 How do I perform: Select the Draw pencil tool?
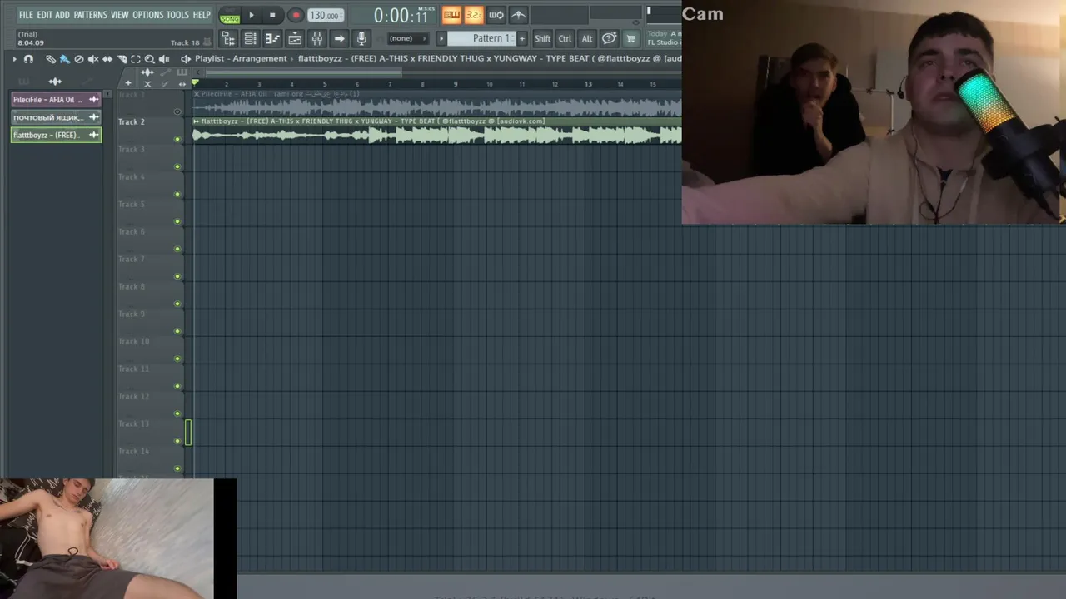[x=51, y=59]
